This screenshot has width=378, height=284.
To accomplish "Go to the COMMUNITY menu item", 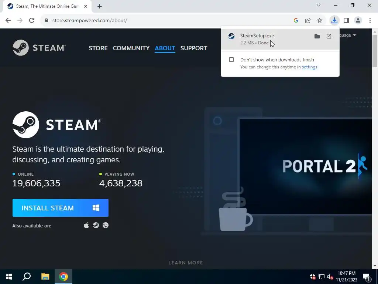I will pos(131,48).
